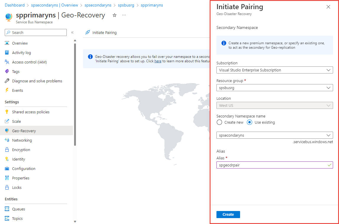Viewport: 339px width, 224px height.
Task: Navigate to Dashboard via breadcrumb
Action: tap(14, 5)
